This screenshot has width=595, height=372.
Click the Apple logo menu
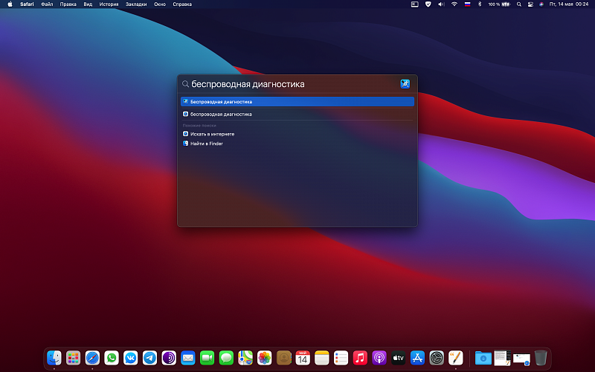point(10,4)
